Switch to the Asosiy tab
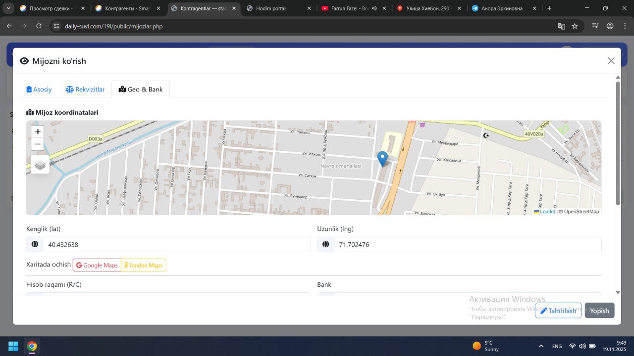This screenshot has height=356, width=634. coord(39,89)
